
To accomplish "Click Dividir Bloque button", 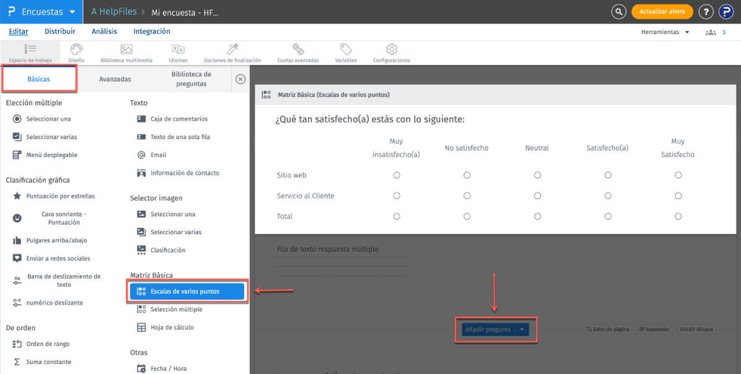I will coord(696,329).
